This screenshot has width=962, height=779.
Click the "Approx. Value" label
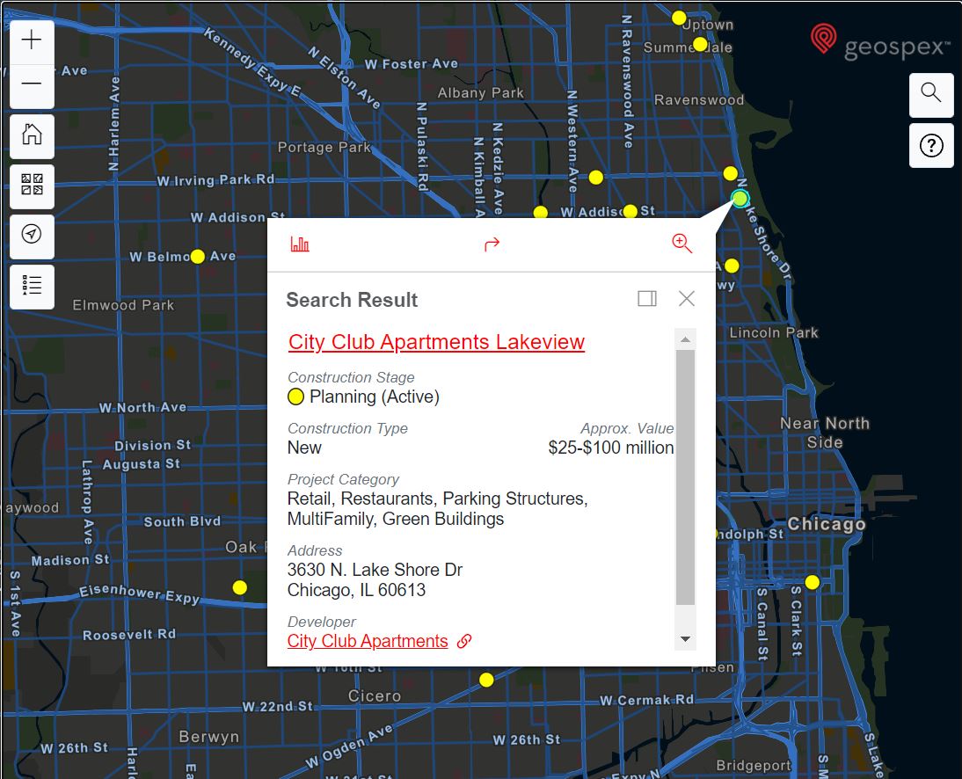pos(627,428)
